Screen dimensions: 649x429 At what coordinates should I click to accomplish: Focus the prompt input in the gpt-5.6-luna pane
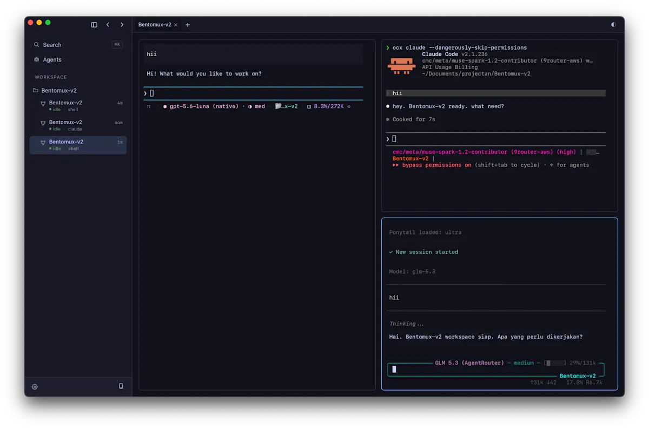tap(253, 93)
